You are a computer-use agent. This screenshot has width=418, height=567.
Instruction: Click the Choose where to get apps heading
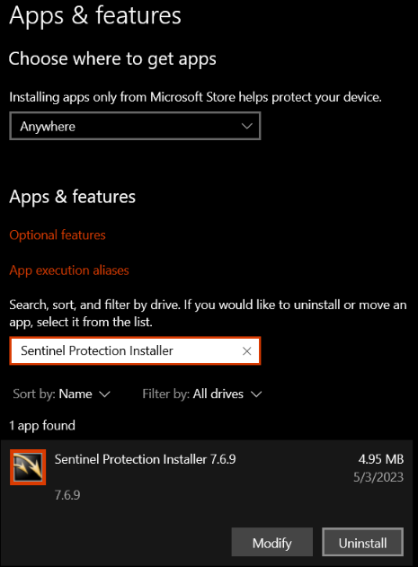tap(112, 59)
